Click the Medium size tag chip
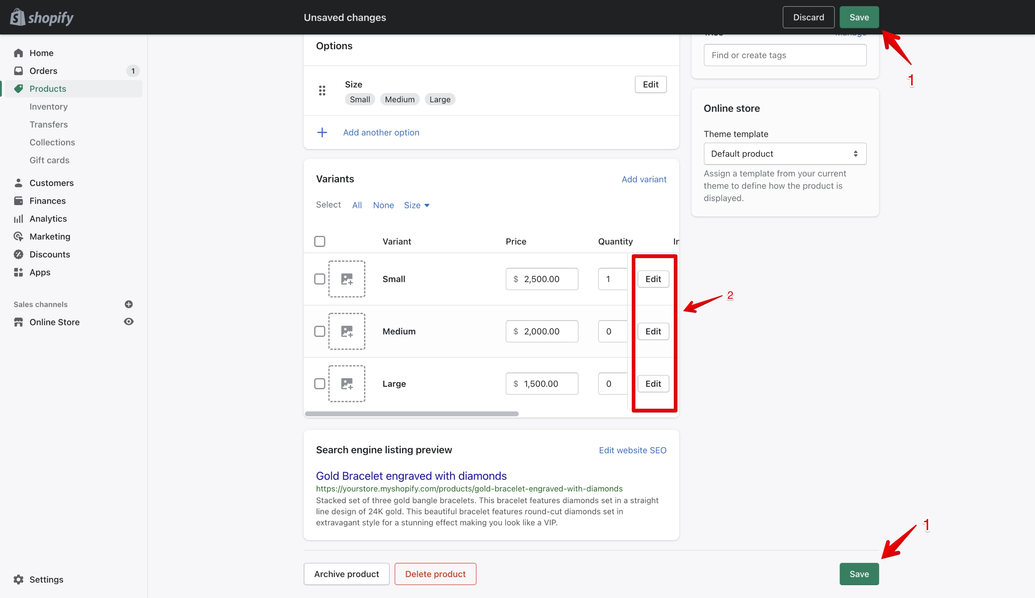Viewport: 1035px width, 598px height. 400,99
